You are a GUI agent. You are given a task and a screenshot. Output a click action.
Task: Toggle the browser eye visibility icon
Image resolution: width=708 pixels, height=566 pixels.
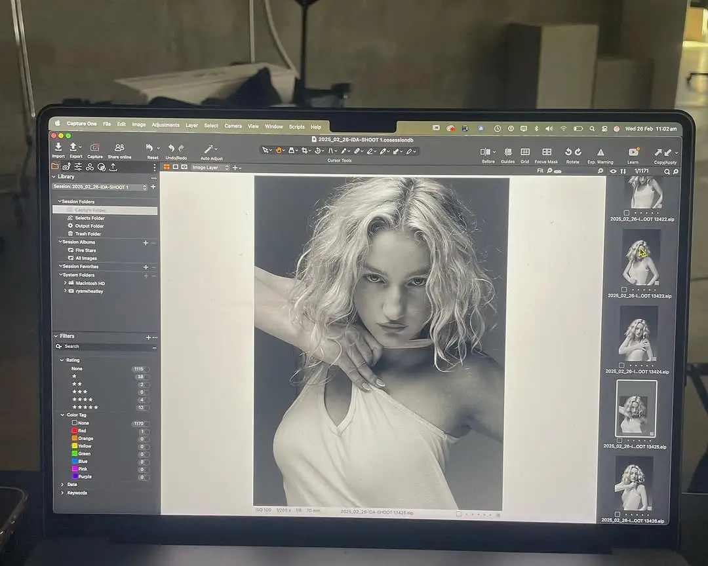click(613, 171)
